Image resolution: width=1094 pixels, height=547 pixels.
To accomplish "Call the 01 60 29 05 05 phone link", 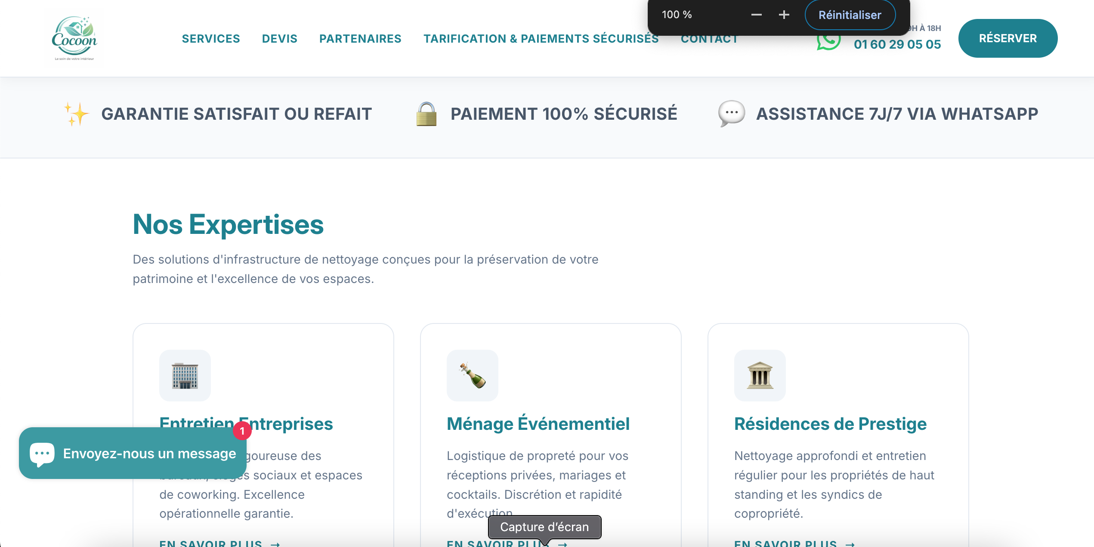I will pyautogui.click(x=897, y=44).
